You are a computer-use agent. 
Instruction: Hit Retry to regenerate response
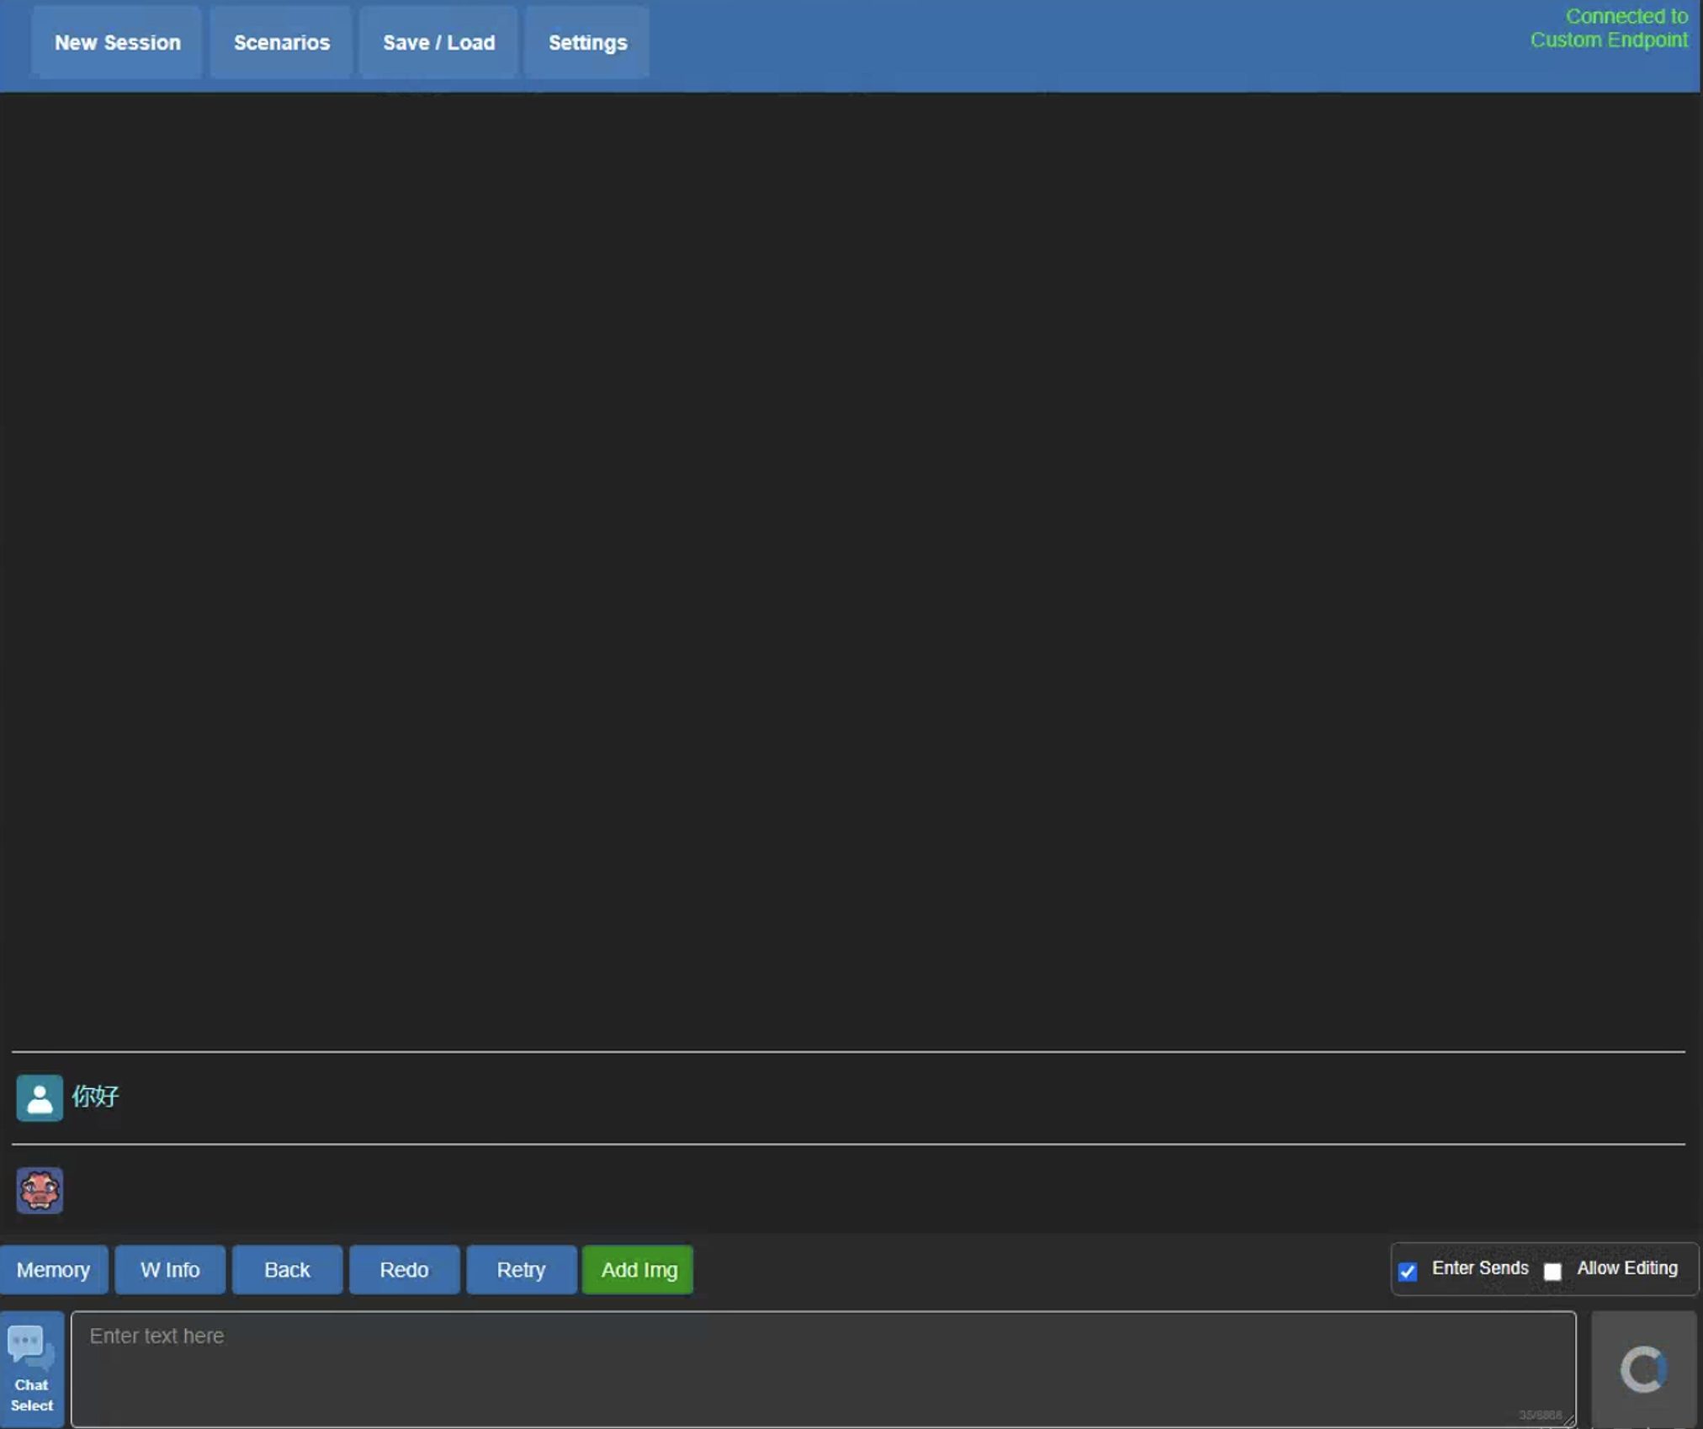(x=521, y=1269)
